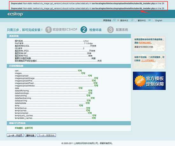Click the 重新检查 recheck button
175x146 pixels.
click(x=30, y=136)
